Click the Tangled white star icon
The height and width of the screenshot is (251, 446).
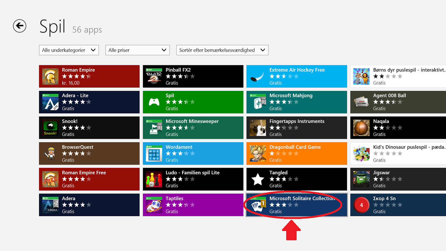tap(258, 179)
